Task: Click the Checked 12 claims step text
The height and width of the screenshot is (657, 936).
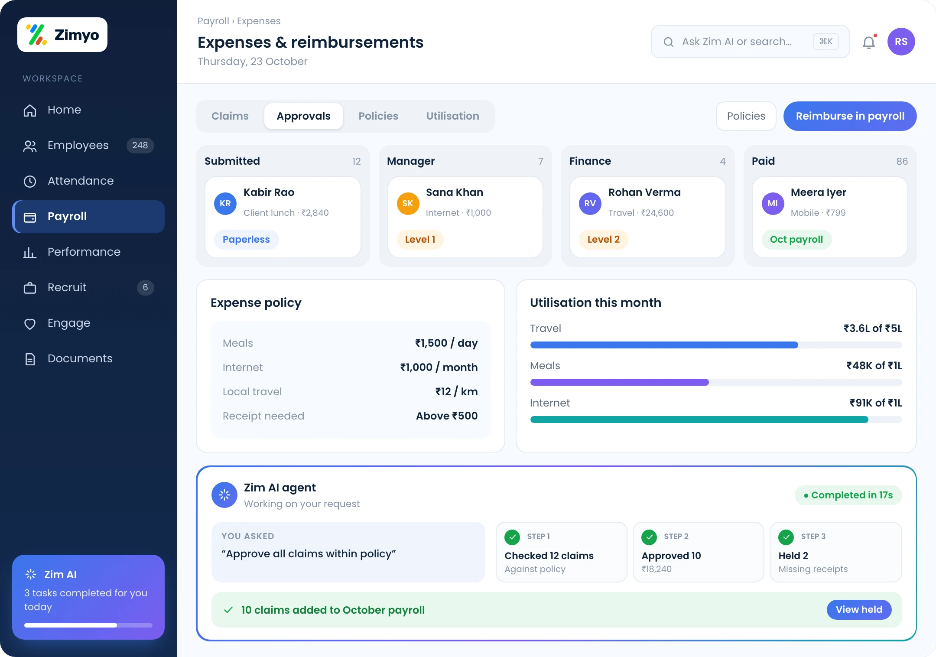Action: tap(549, 556)
